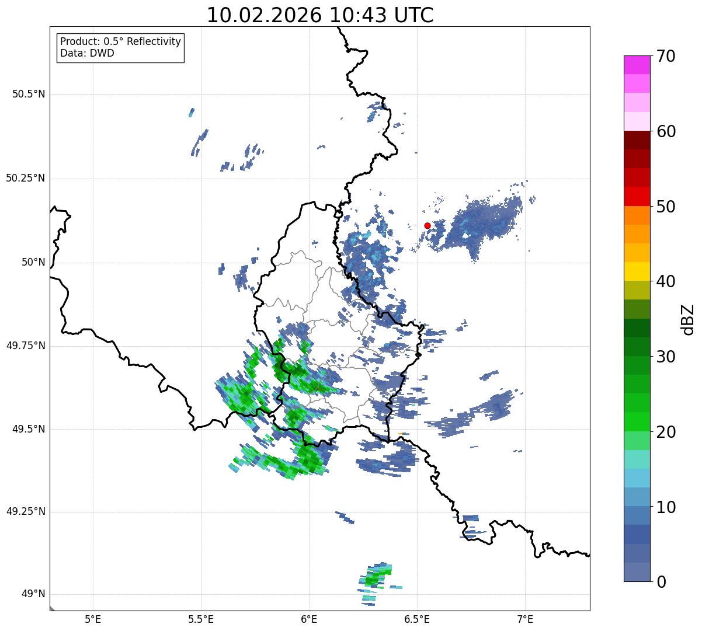Click the dark maroon swatch below 60 dBZ

pyautogui.click(x=637, y=140)
